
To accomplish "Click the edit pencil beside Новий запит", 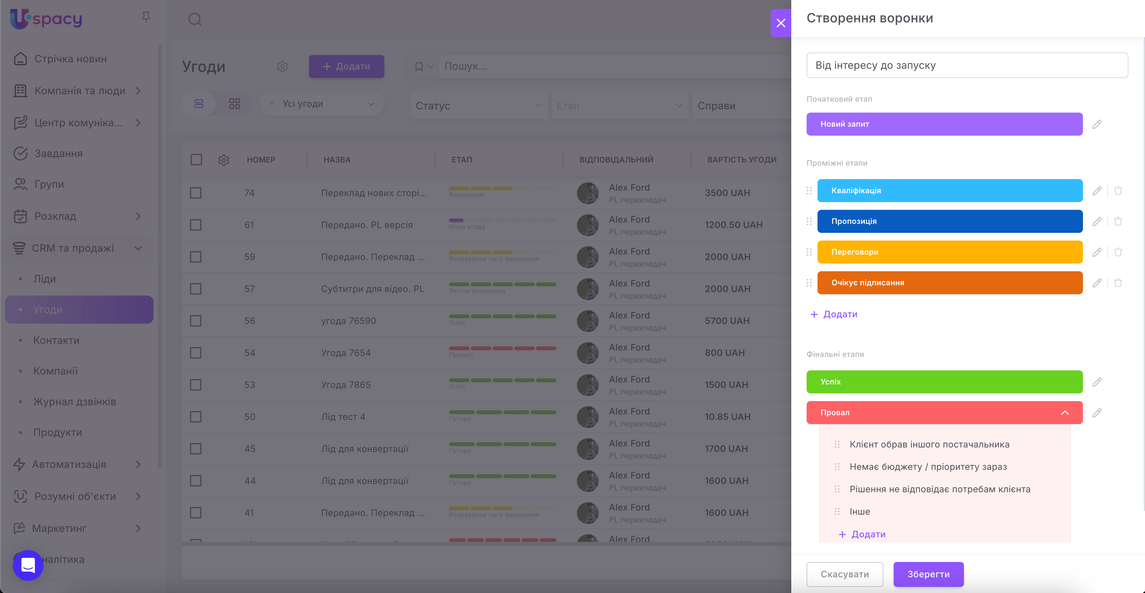I will tap(1097, 124).
